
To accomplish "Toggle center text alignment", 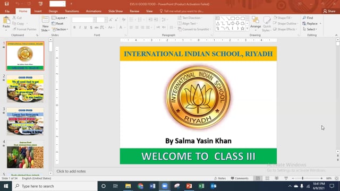I will click(x=137, y=27).
